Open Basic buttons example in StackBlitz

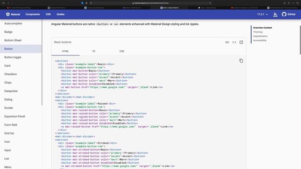[241, 42]
